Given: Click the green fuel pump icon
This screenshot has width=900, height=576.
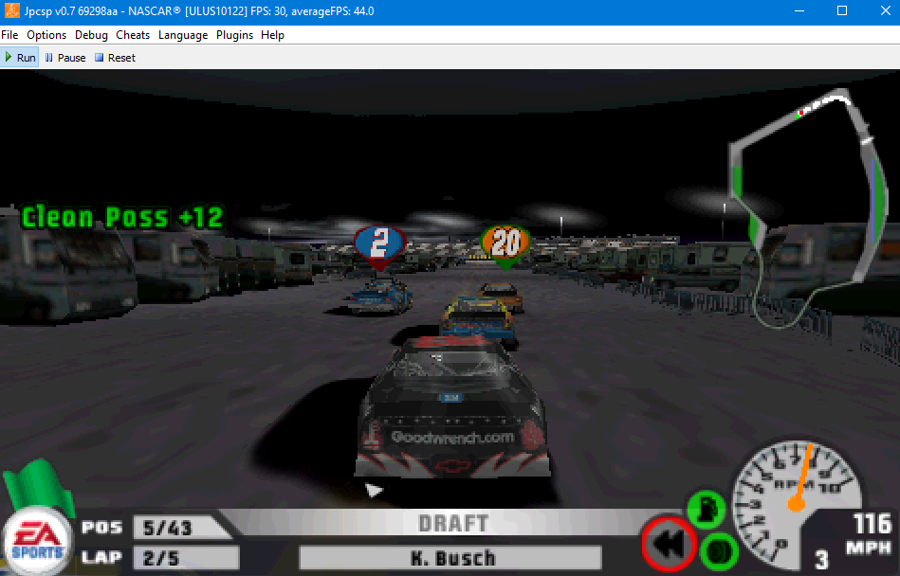Looking at the screenshot, I should 706,509.
